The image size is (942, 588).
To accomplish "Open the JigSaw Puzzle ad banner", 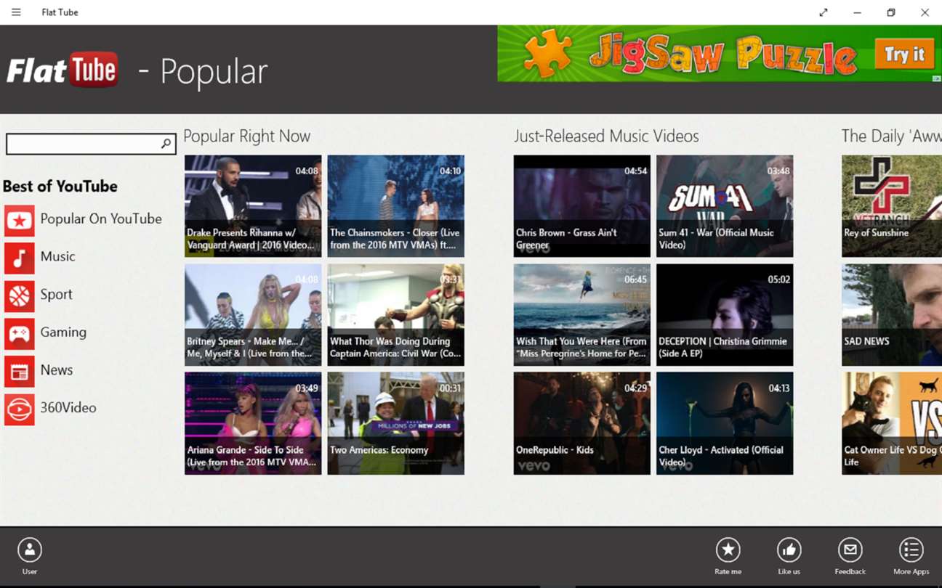I will tap(720, 54).
